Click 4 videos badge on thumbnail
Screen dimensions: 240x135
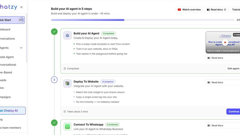[236, 35]
